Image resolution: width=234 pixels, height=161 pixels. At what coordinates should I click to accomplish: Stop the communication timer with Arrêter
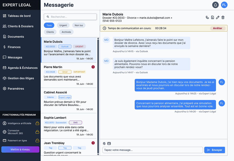click(x=218, y=28)
